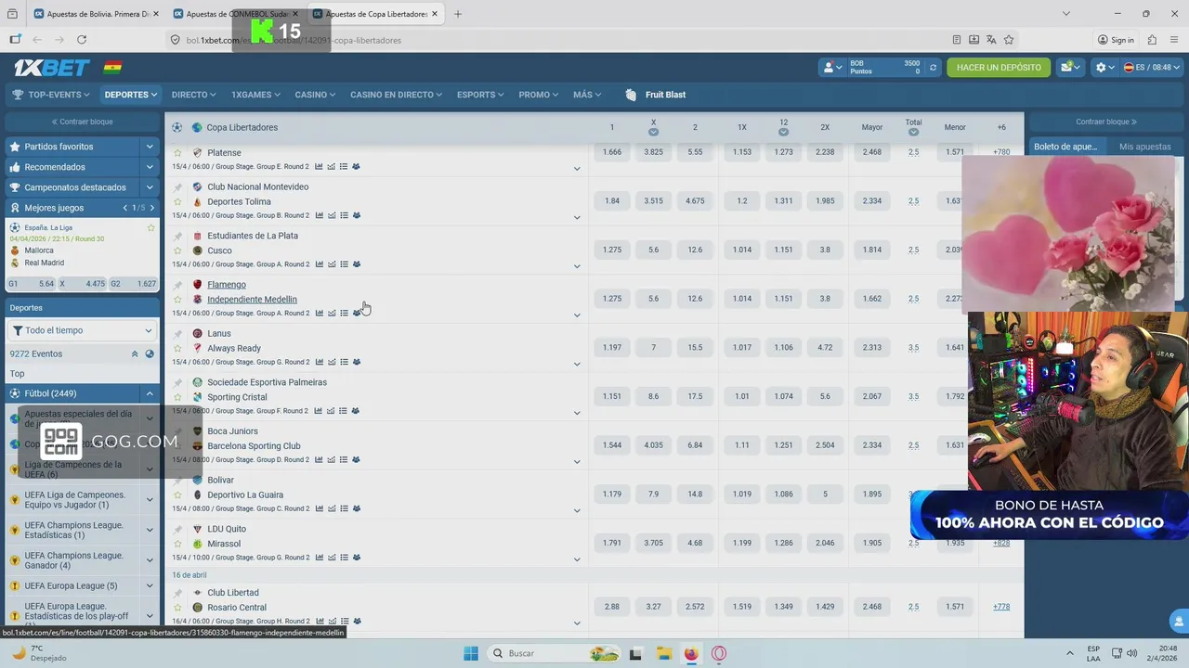1189x668 pixels.
Task: Collapse the Fútbol (2449) category
Action: tap(149, 393)
